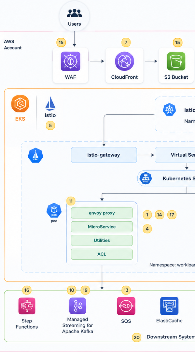This screenshot has width=195, height=352.
Task: Click the "Namespace: workload" label
Action: (172, 265)
